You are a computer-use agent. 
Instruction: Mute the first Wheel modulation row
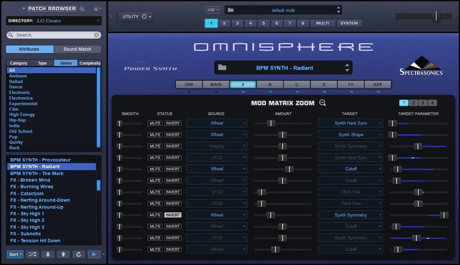click(155, 123)
